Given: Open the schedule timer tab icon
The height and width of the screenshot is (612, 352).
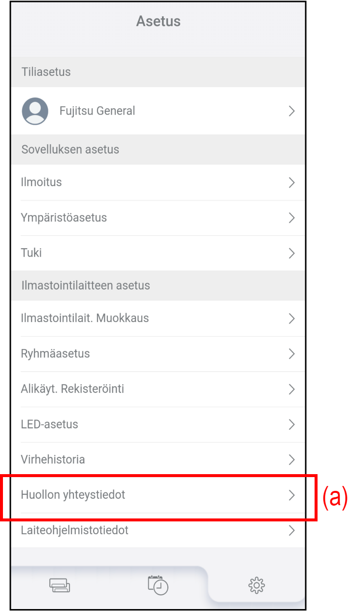Looking at the screenshot, I should pyautogui.click(x=158, y=585).
